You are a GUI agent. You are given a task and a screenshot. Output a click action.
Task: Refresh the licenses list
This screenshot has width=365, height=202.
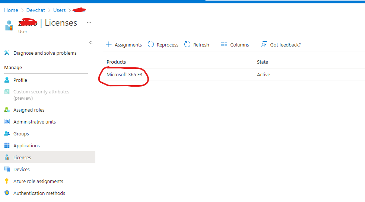click(x=201, y=45)
